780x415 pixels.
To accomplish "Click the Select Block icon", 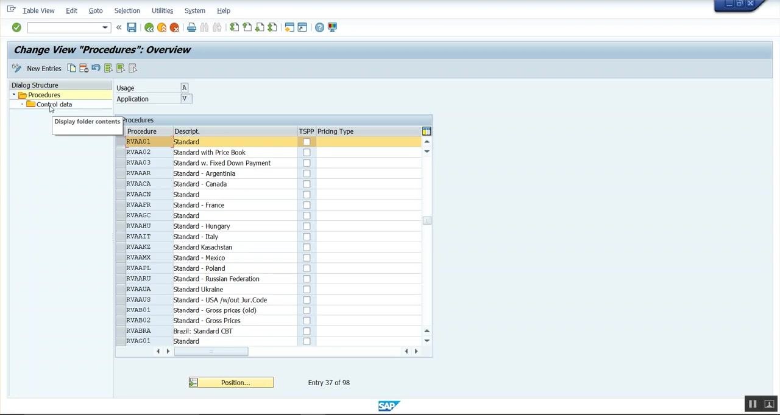I will point(121,68).
